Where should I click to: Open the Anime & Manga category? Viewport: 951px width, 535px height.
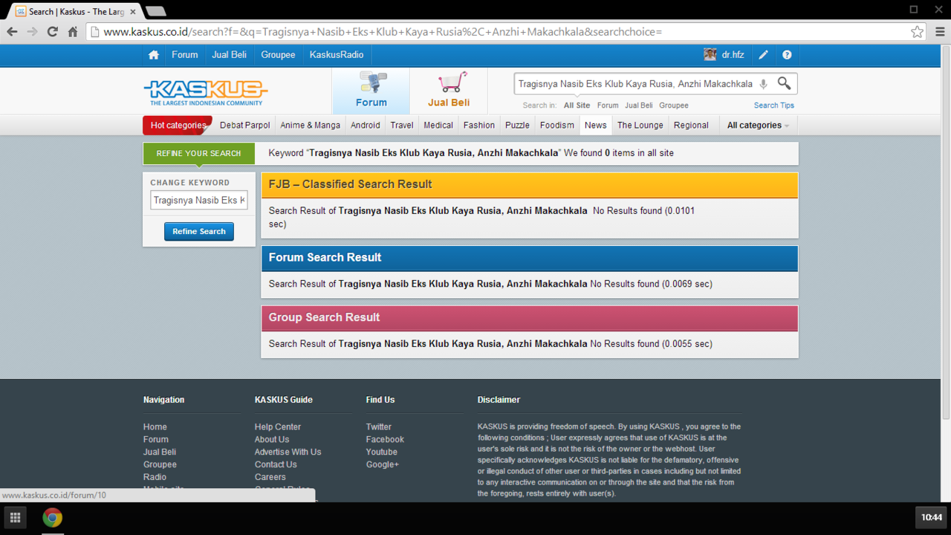(311, 126)
